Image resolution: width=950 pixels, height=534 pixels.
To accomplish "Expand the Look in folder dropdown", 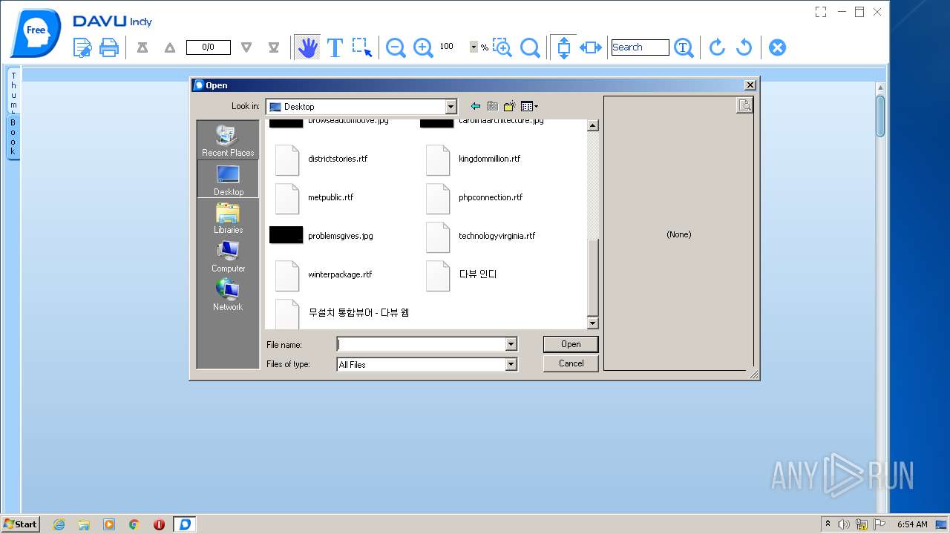I will [451, 107].
